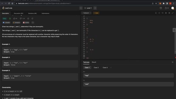
Task: Click the LeetCode logo
Action: coord(7,8)
